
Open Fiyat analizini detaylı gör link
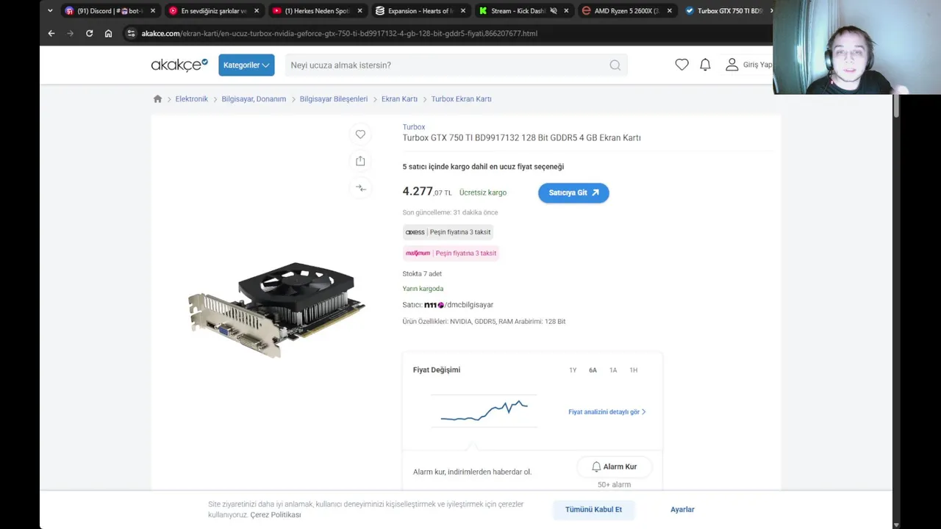(x=607, y=412)
